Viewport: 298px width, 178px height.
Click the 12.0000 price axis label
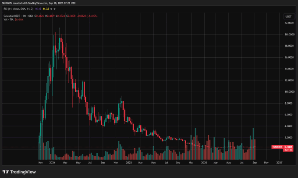[289, 80]
